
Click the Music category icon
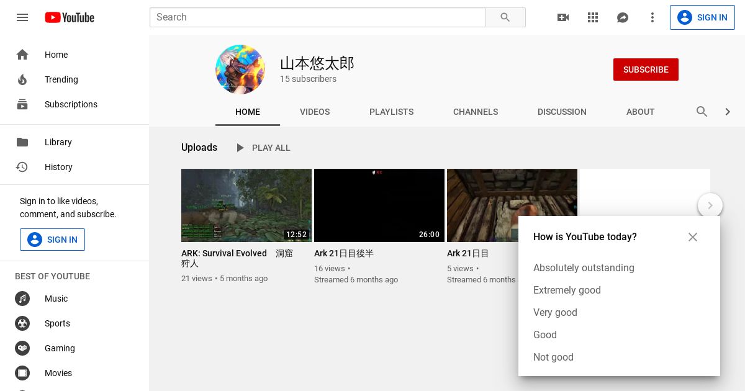[x=22, y=299]
